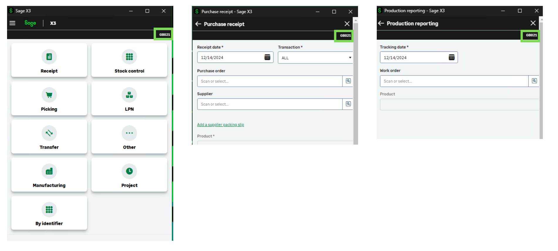
Task: Click the disabled Product field in Production reporting
Action: pyautogui.click(x=460, y=105)
